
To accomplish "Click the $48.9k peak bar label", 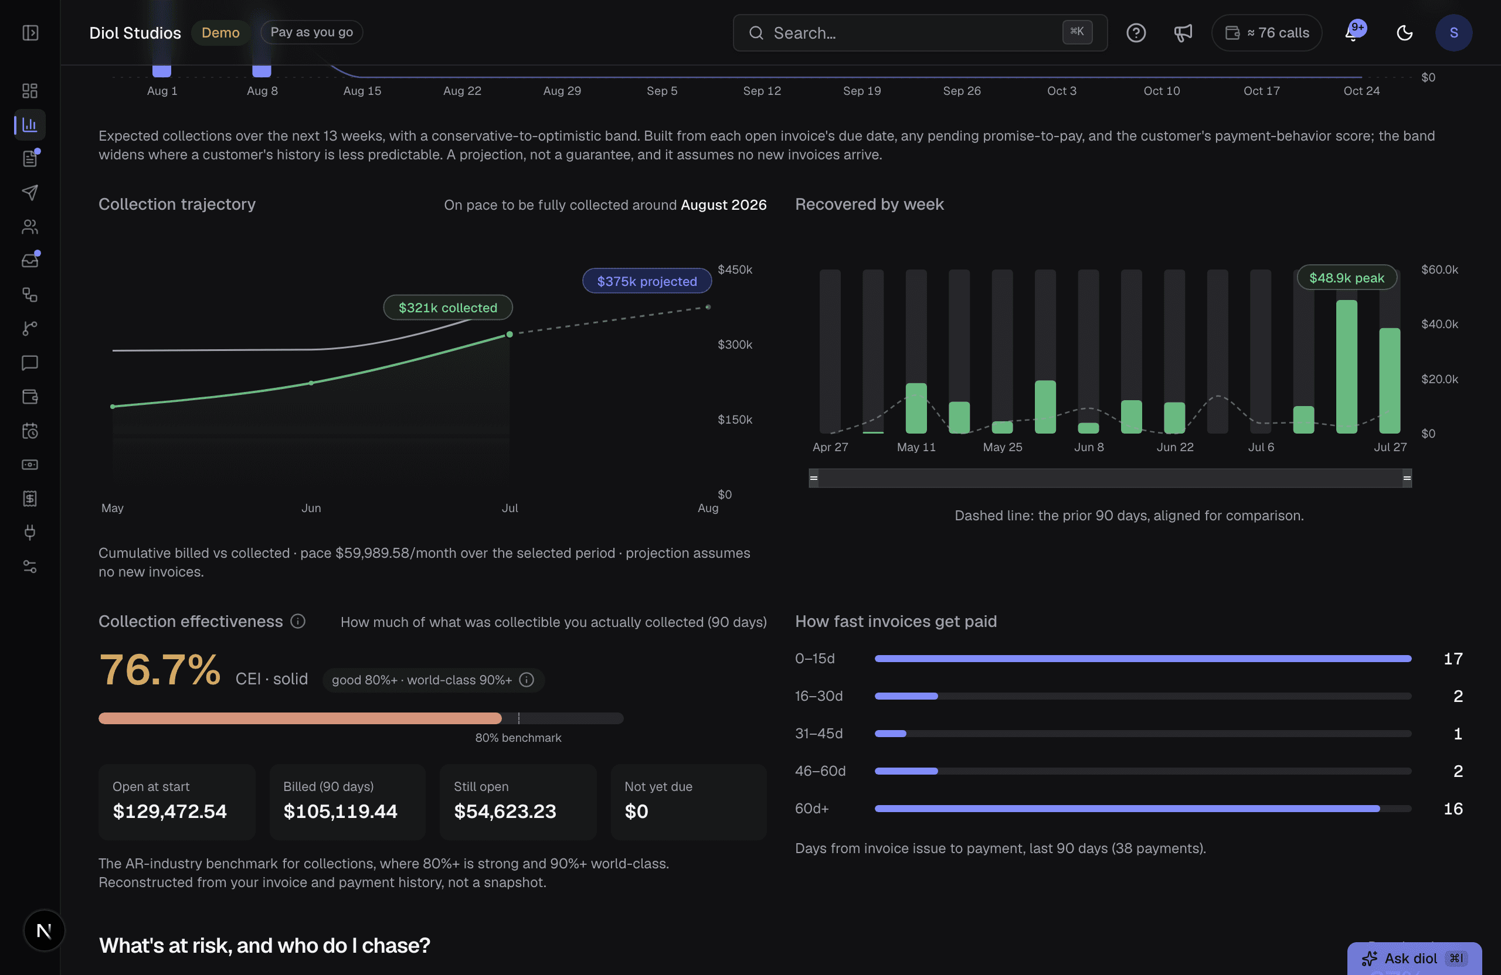I will click(1346, 278).
